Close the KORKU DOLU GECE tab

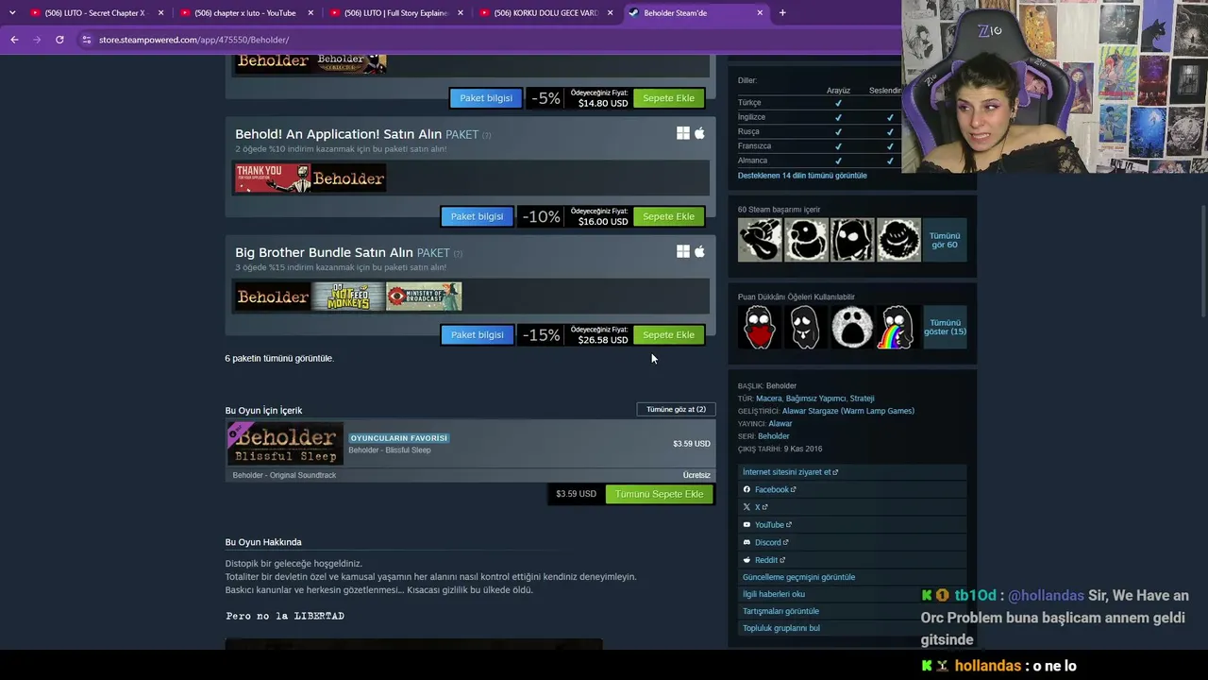[610, 13]
